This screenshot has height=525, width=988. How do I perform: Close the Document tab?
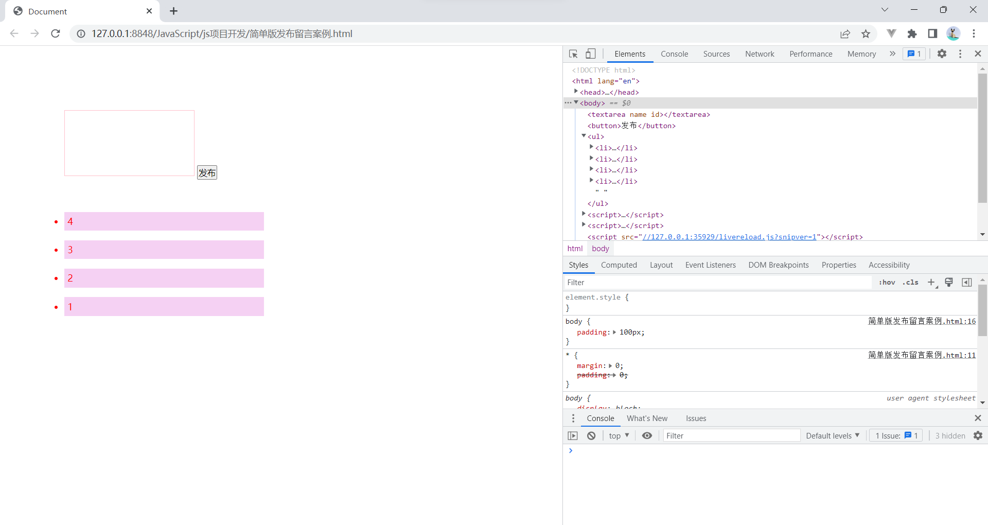click(149, 11)
